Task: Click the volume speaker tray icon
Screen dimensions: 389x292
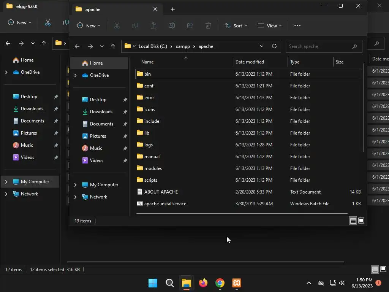Action: coord(342,283)
